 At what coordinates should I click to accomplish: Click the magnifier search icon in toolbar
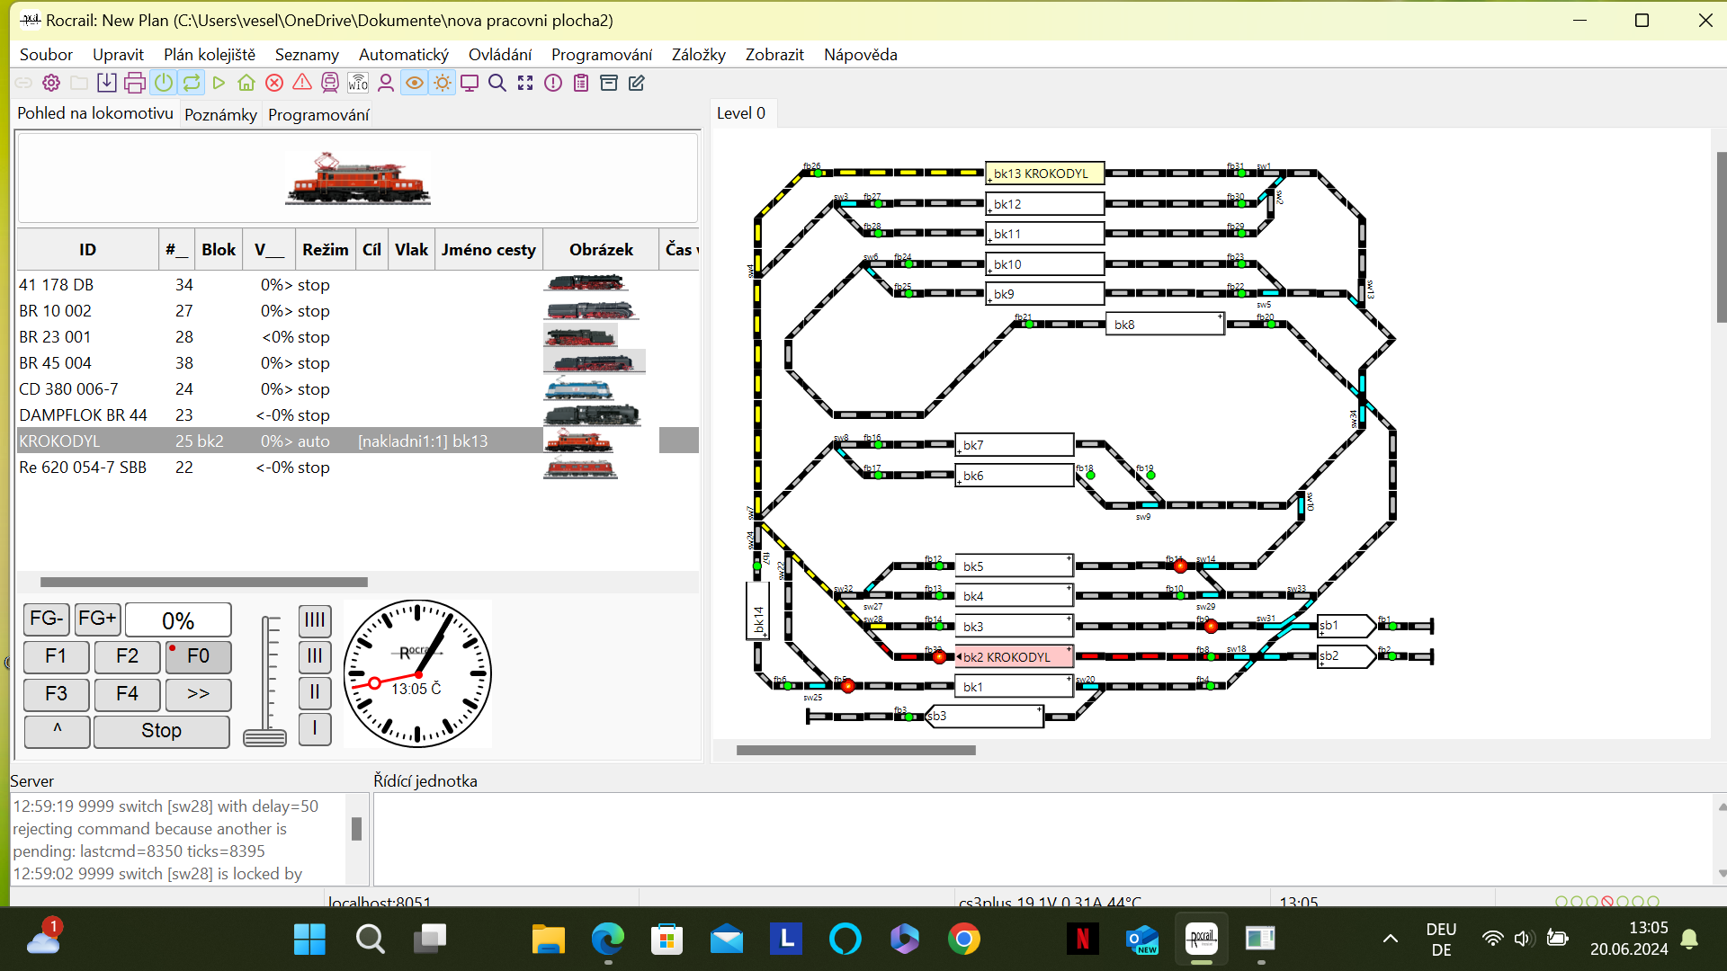(497, 83)
